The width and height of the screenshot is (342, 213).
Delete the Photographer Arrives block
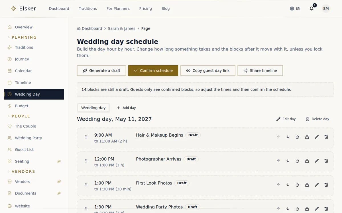coord(326,161)
